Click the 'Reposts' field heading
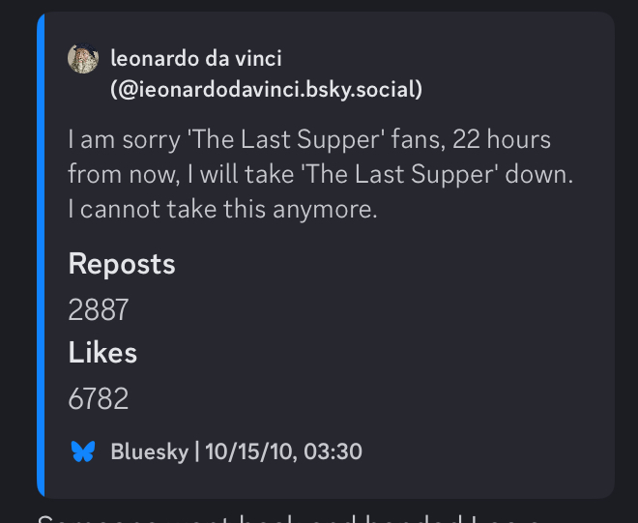The image size is (638, 523). coord(122,265)
